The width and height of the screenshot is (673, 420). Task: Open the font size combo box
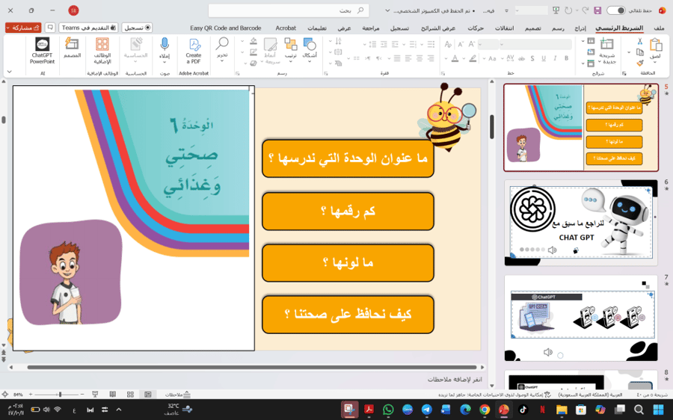coord(488,44)
